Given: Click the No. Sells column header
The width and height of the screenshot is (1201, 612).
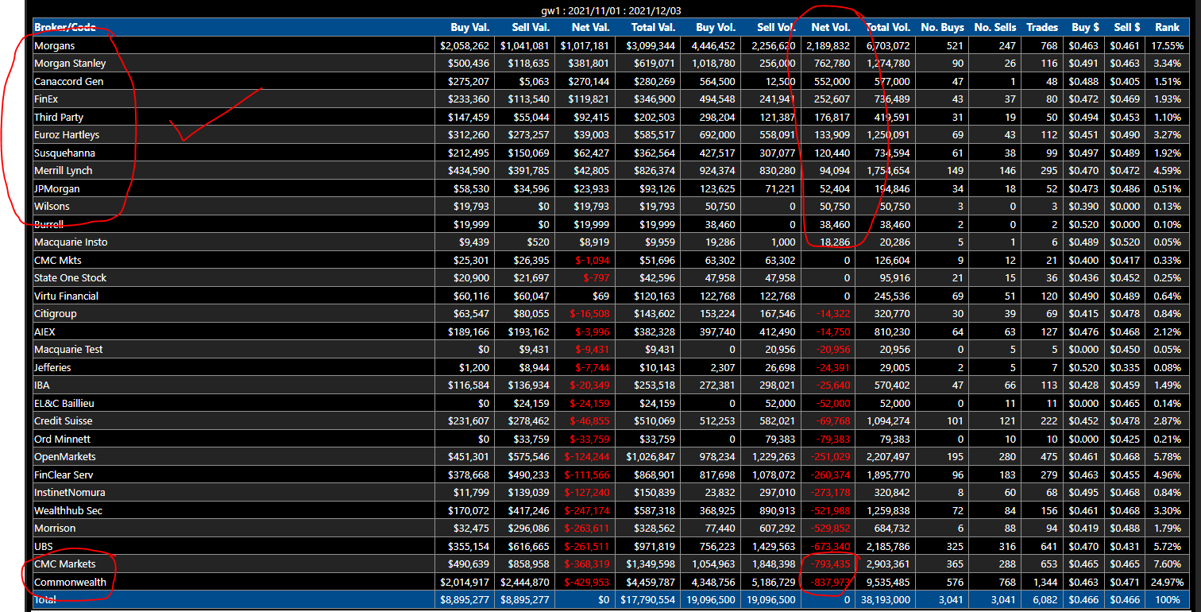Looking at the screenshot, I should pyautogui.click(x=994, y=28).
